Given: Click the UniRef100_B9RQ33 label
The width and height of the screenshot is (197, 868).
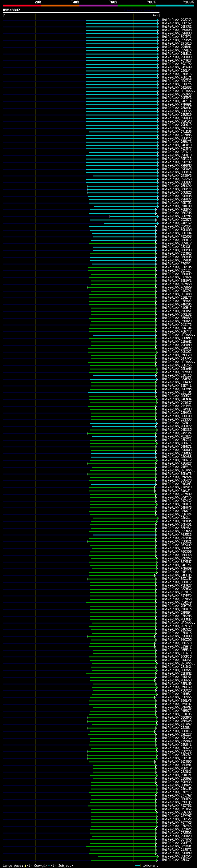Looking at the screenshot, I should pos(177,118).
